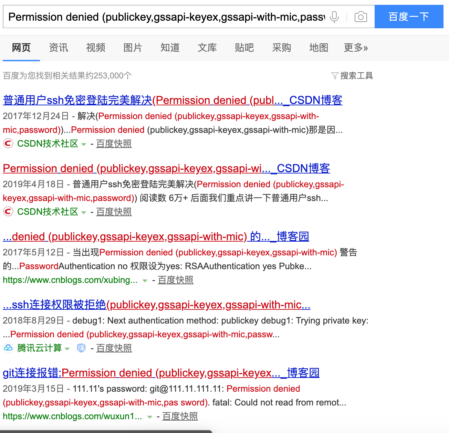Expand the dropdown arrow after cnblogs.com/xubing URL
The height and width of the screenshot is (433, 449).
tap(145, 281)
